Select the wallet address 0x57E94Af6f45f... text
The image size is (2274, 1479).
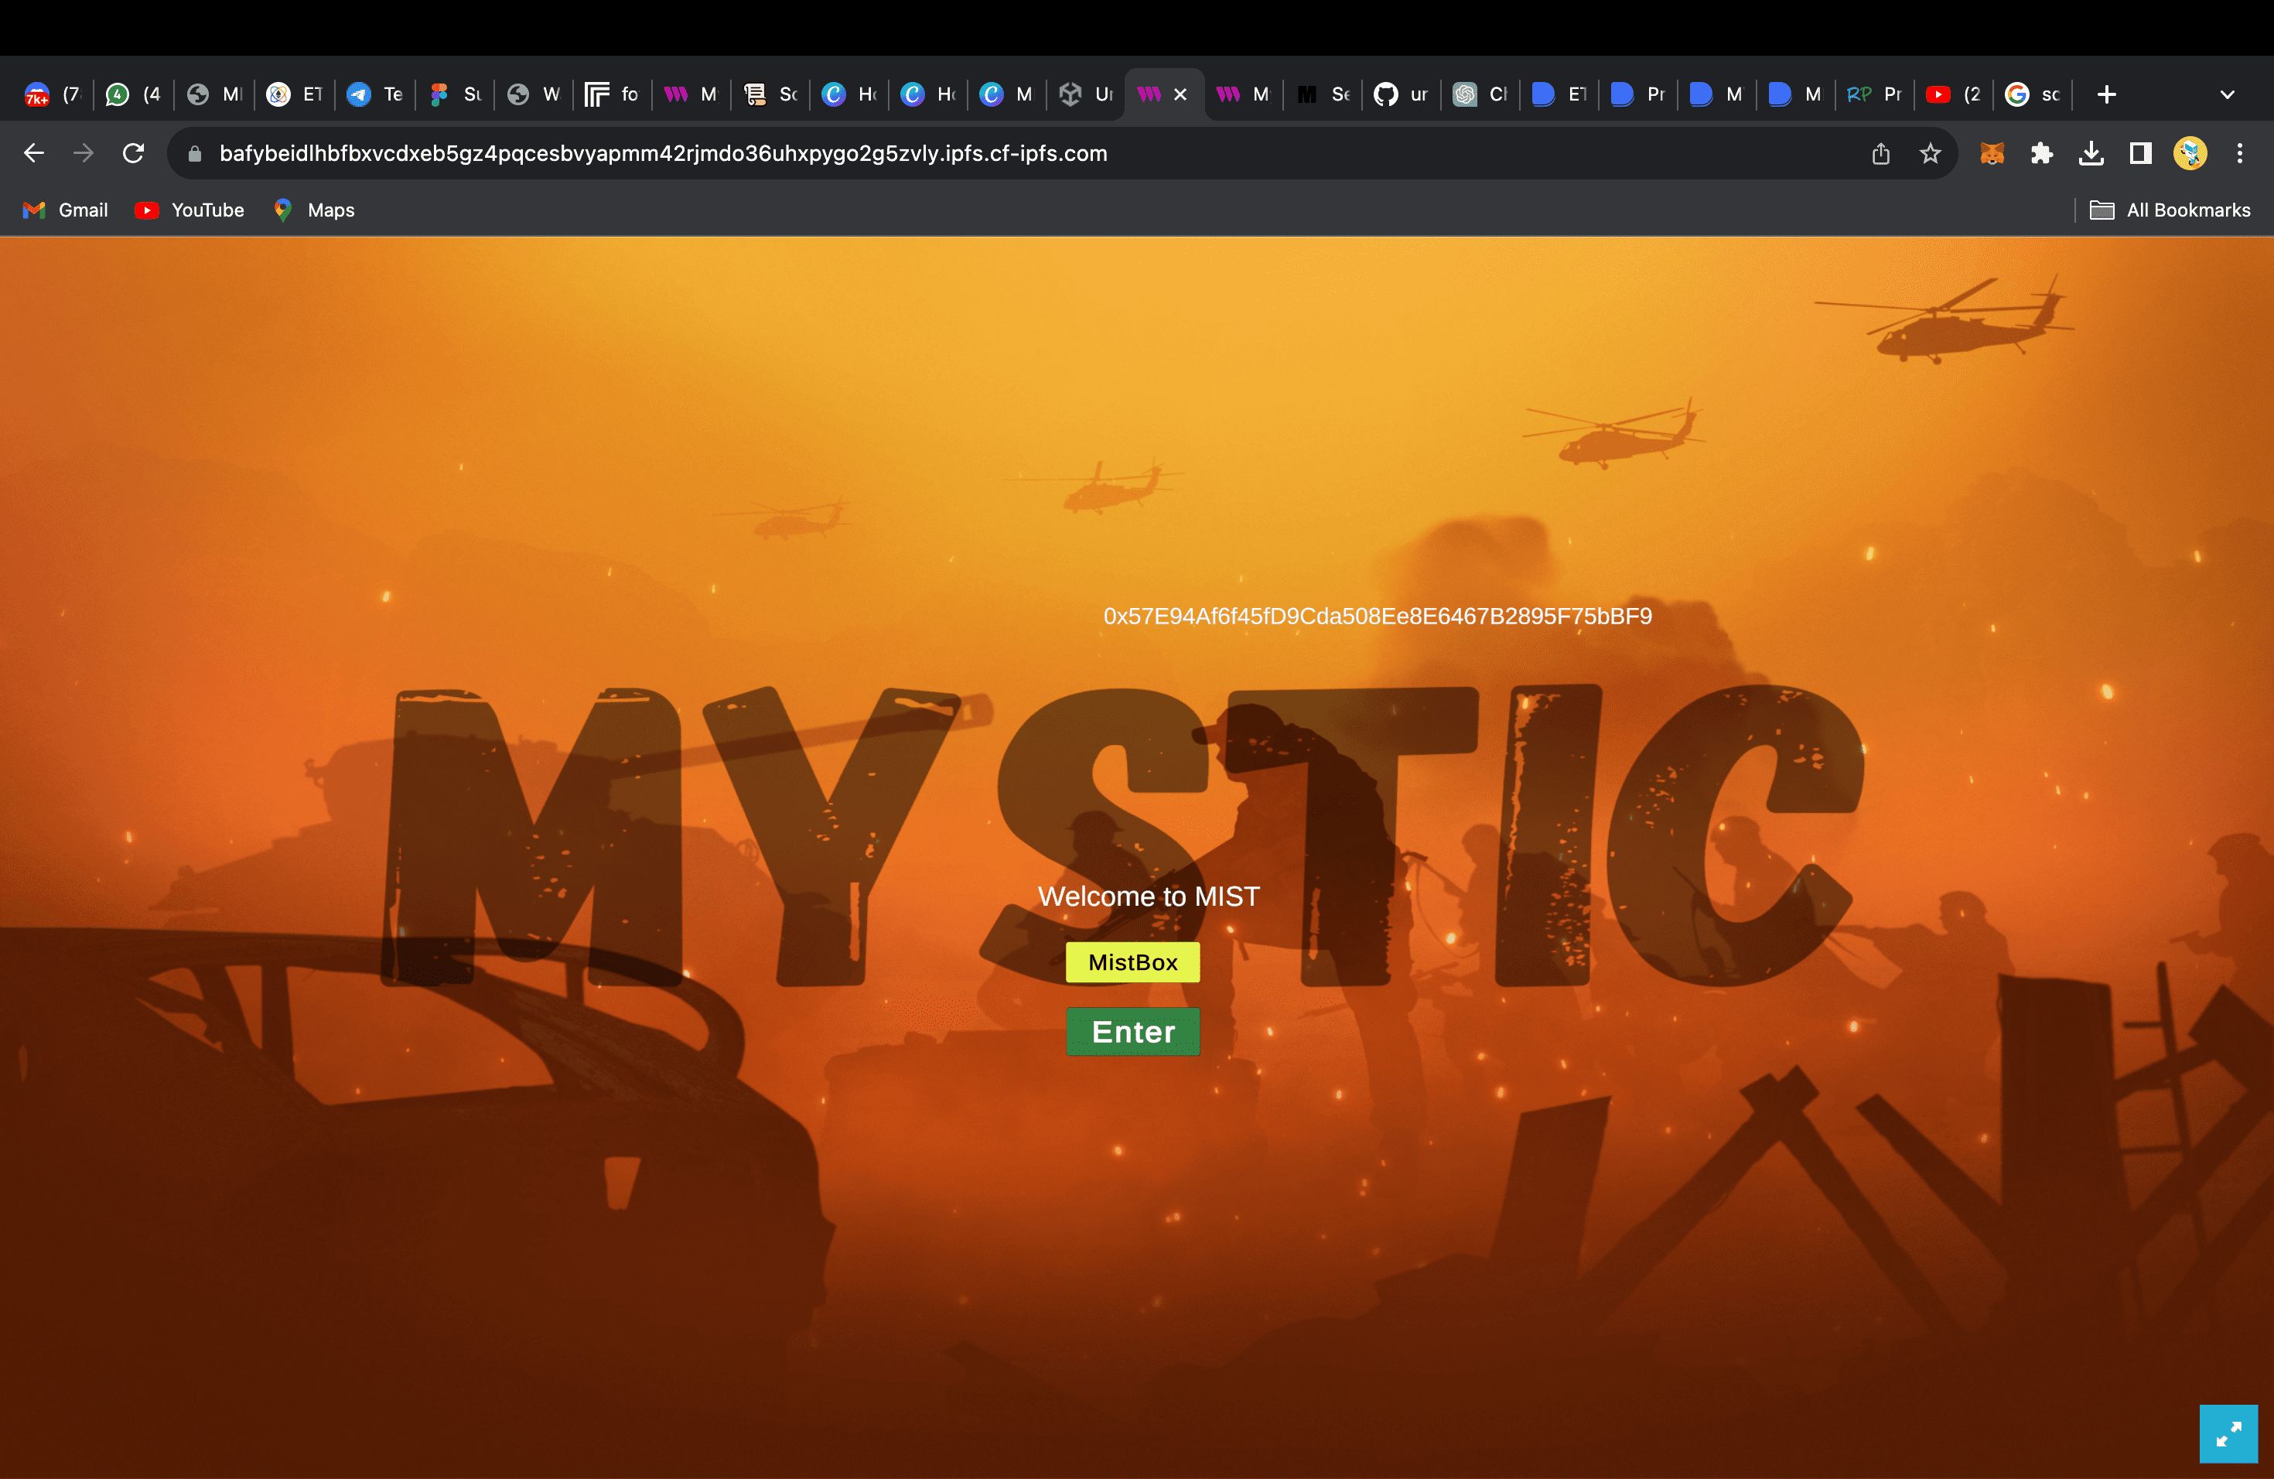pos(1378,617)
